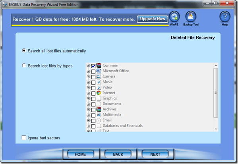Click the Internet Chrome icon
Screen dimensions: 238x164
pyautogui.click(x=99, y=93)
